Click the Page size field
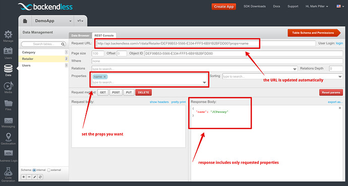 (x=98, y=53)
